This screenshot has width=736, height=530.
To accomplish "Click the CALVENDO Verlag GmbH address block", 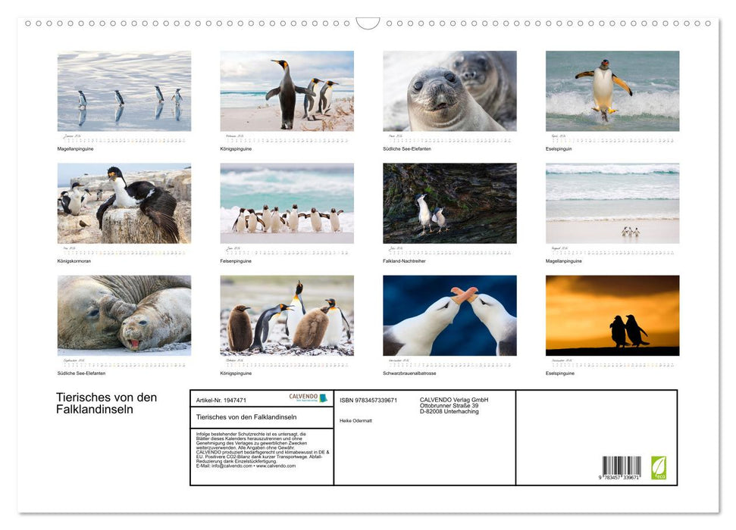I will coord(453,404).
